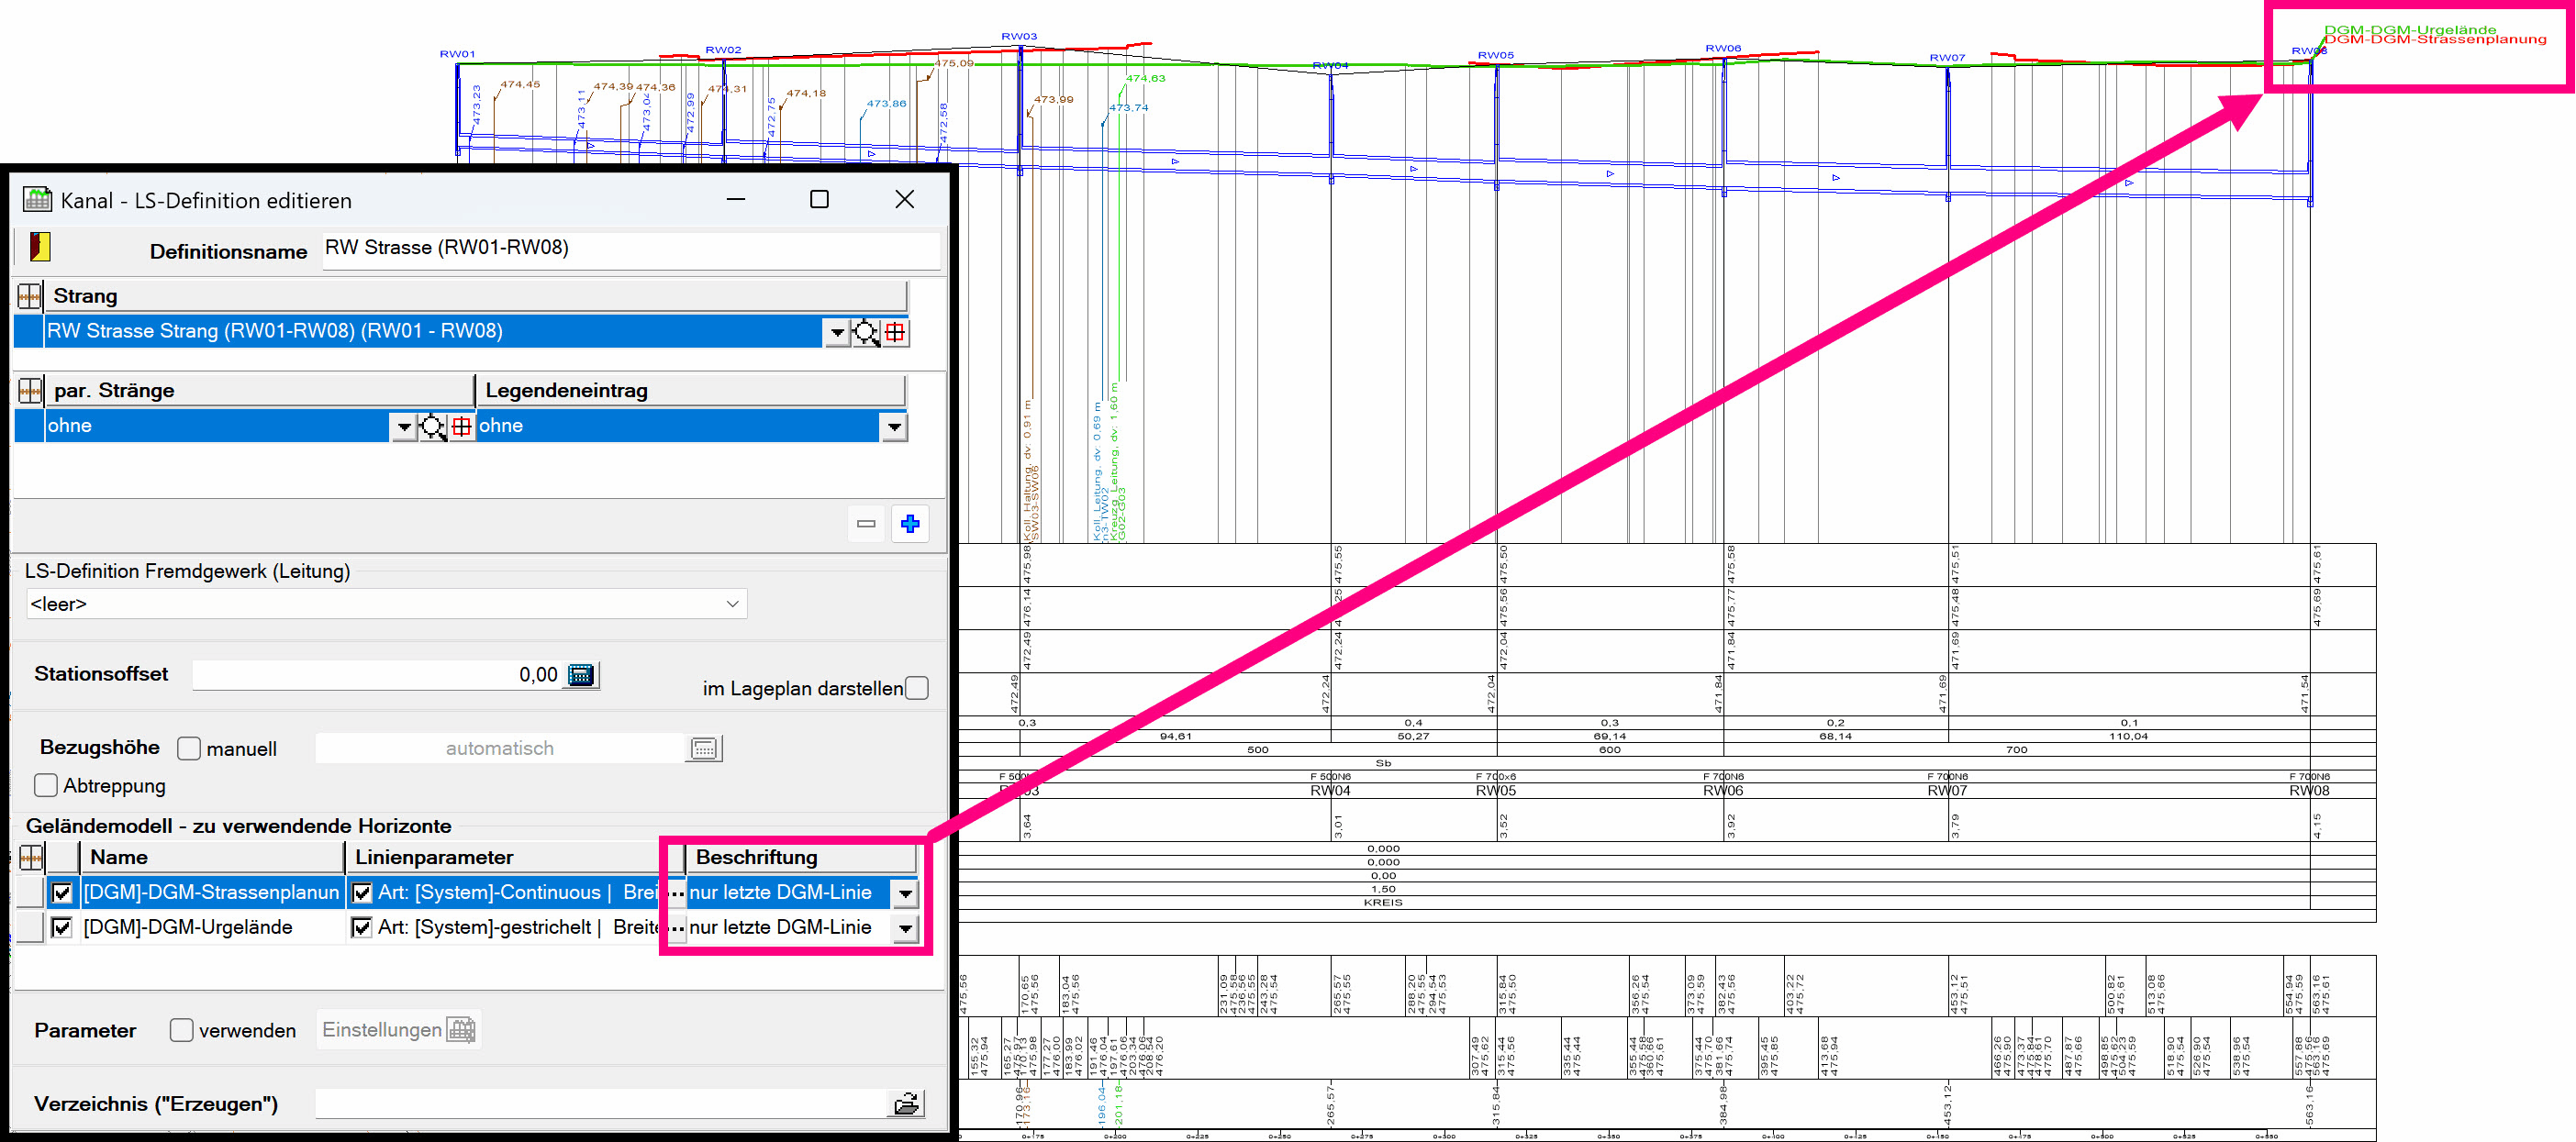Open the Strang dropdown arrow
Image resolution: width=2576 pixels, height=1142 pixels.
pyautogui.click(x=837, y=333)
